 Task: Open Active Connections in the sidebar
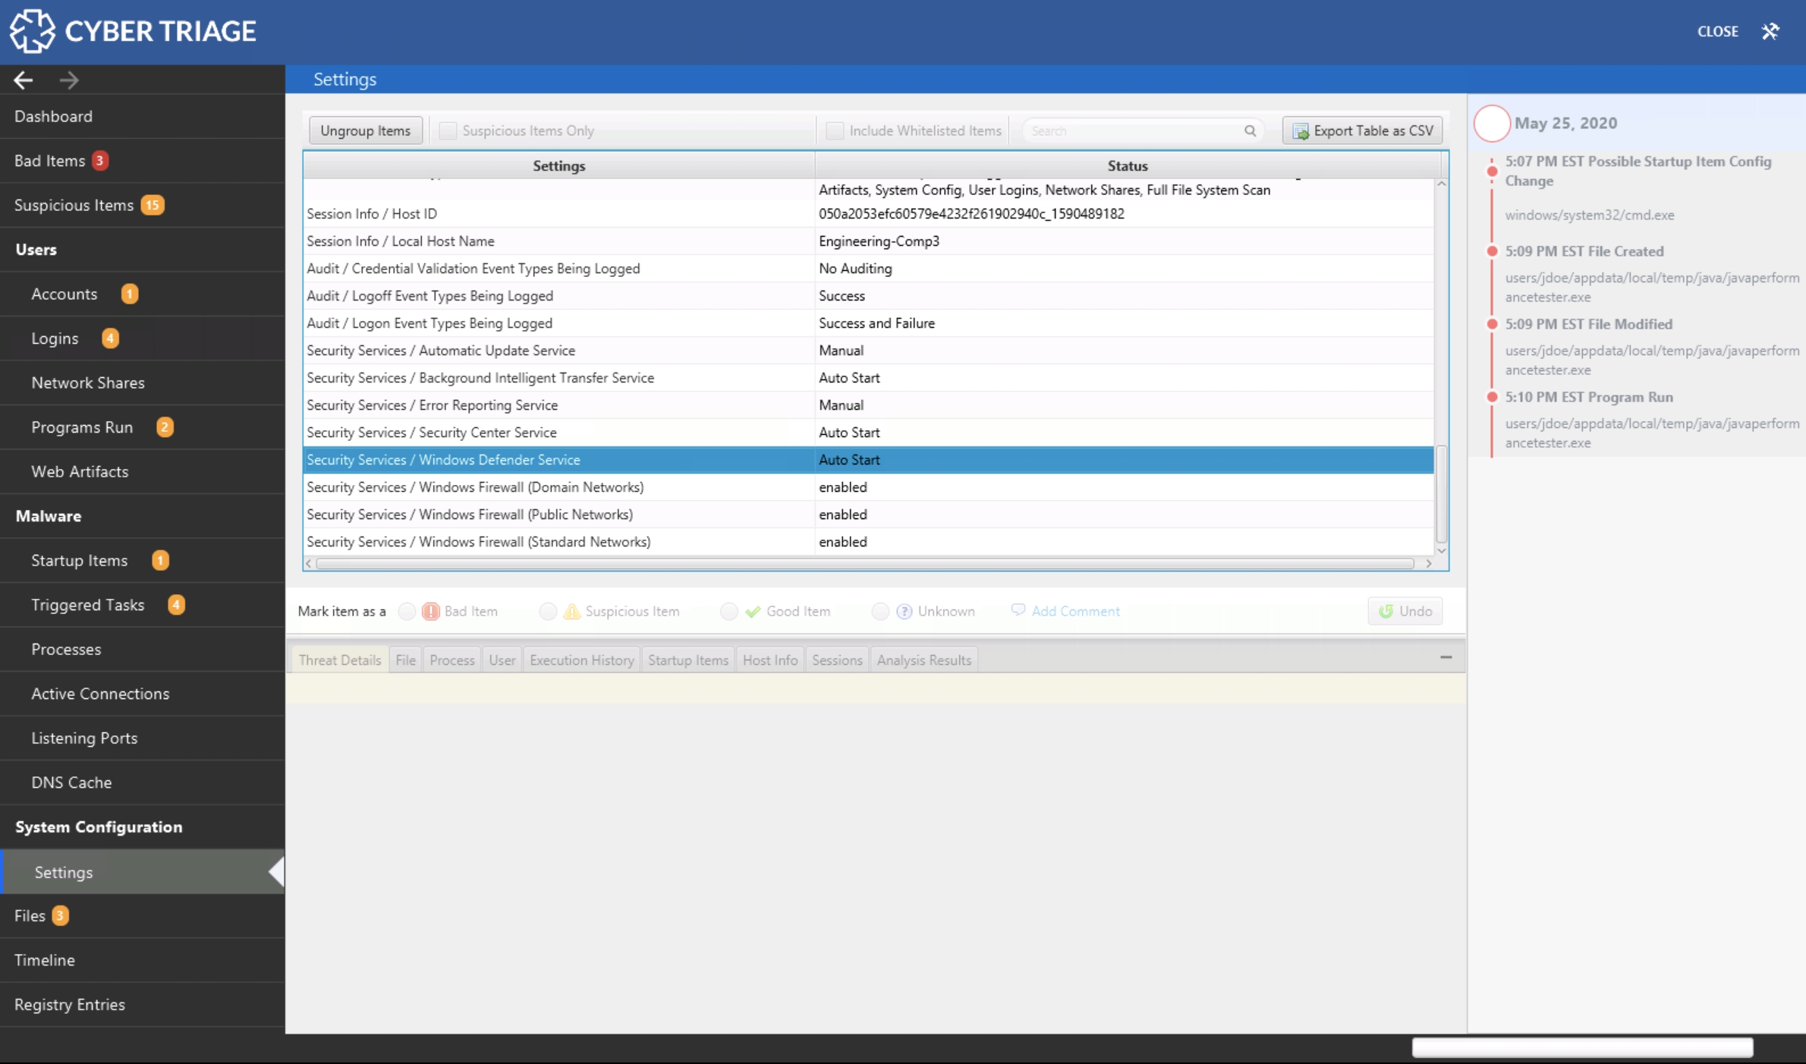point(143,694)
